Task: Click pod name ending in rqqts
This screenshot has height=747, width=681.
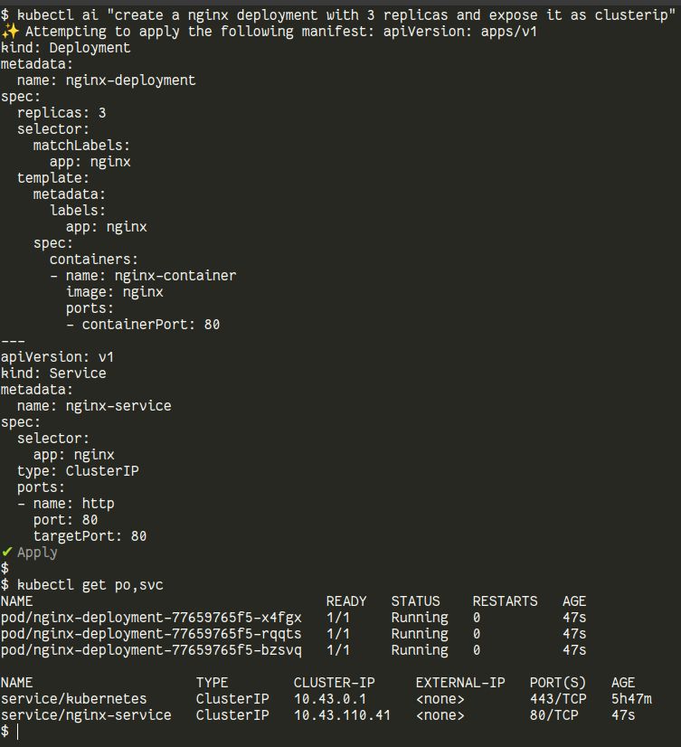Action: tap(151, 634)
